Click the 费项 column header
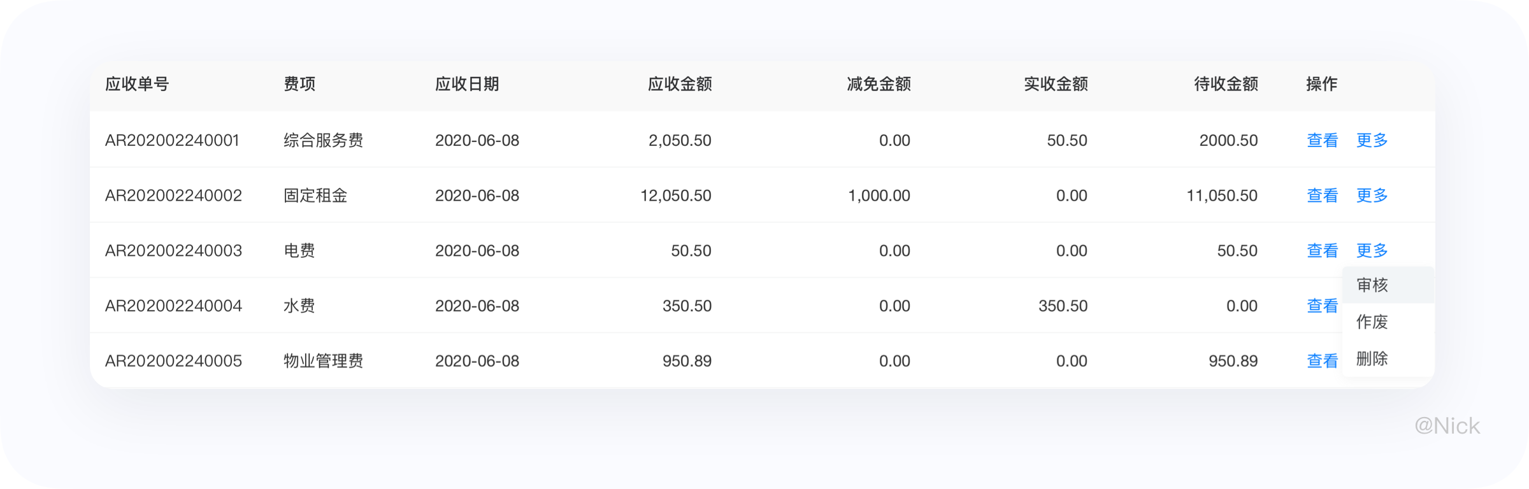 299,84
